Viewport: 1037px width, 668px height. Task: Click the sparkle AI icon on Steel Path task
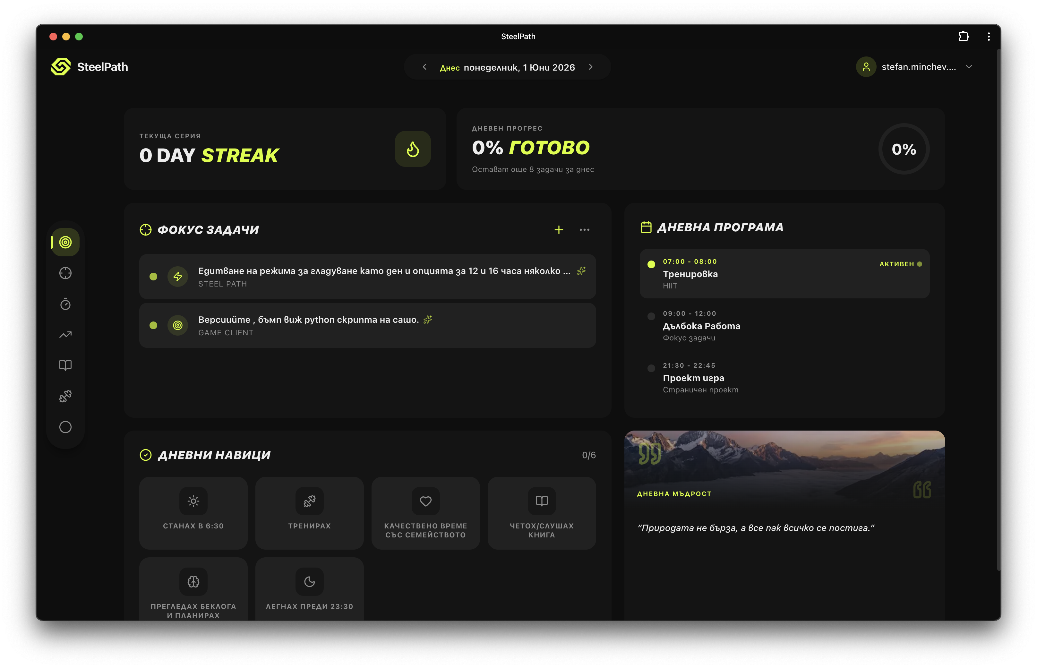pyautogui.click(x=581, y=271)
